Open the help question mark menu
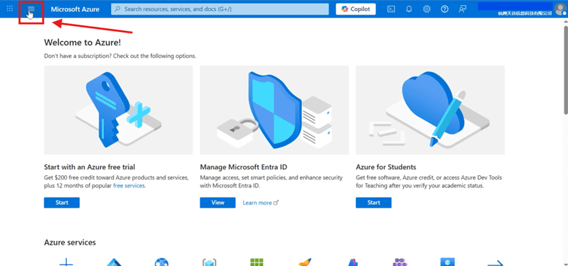 [445, 9]
